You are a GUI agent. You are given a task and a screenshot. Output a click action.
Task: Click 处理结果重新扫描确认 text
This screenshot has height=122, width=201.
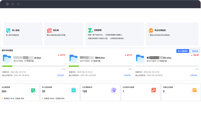pos(114,35)
